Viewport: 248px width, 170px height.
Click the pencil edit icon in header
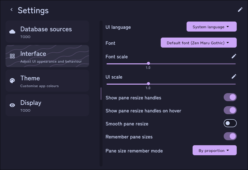pyautogui.click(x=240, y=10)
